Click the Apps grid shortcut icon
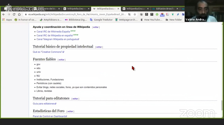 tap(4, 20)
